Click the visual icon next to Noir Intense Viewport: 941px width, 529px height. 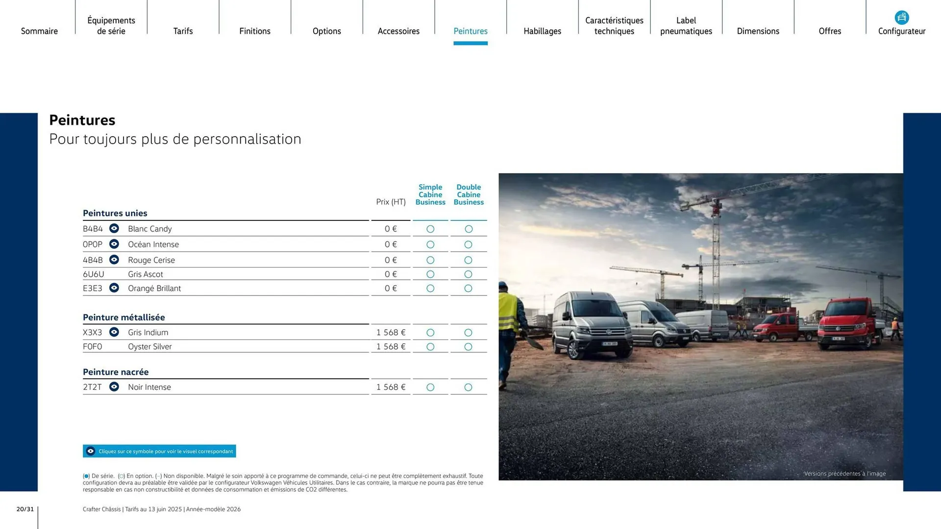[x=114, y=386]
